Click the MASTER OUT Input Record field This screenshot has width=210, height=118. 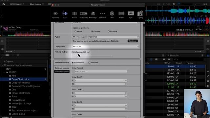click(x=101, y=71)
